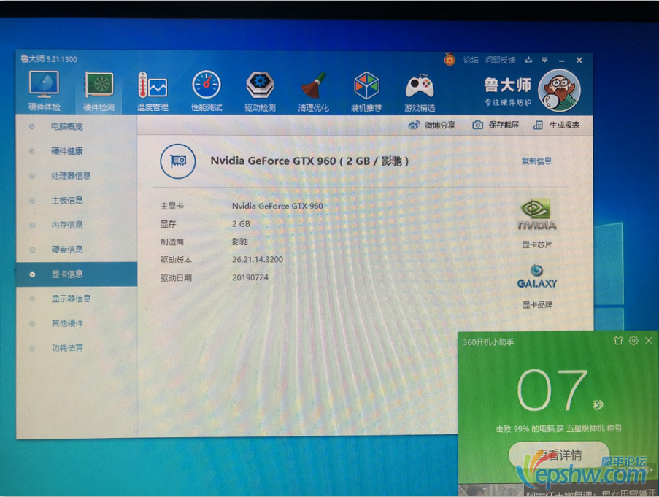
Task: Click 复制信息 to copy info
Action: pyautogui.click(x=536, y=161)
